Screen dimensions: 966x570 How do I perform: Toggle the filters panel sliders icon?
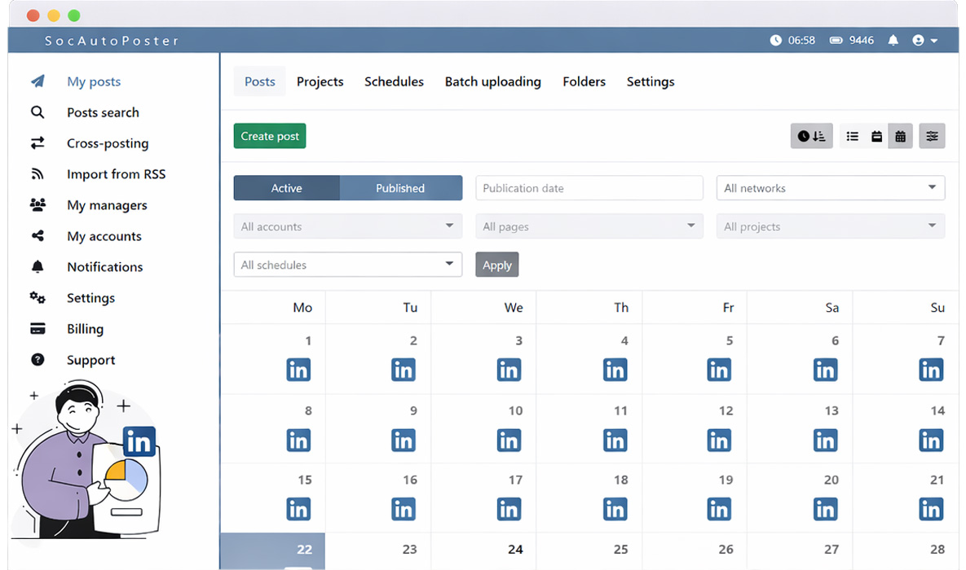click(932, 136)
